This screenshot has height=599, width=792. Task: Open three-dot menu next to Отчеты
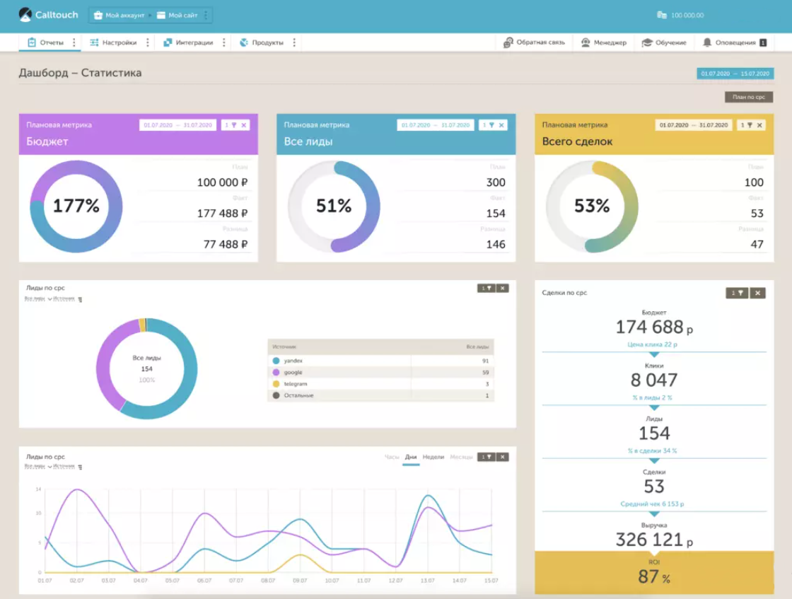pyautogui.click(x=74, y=42)
